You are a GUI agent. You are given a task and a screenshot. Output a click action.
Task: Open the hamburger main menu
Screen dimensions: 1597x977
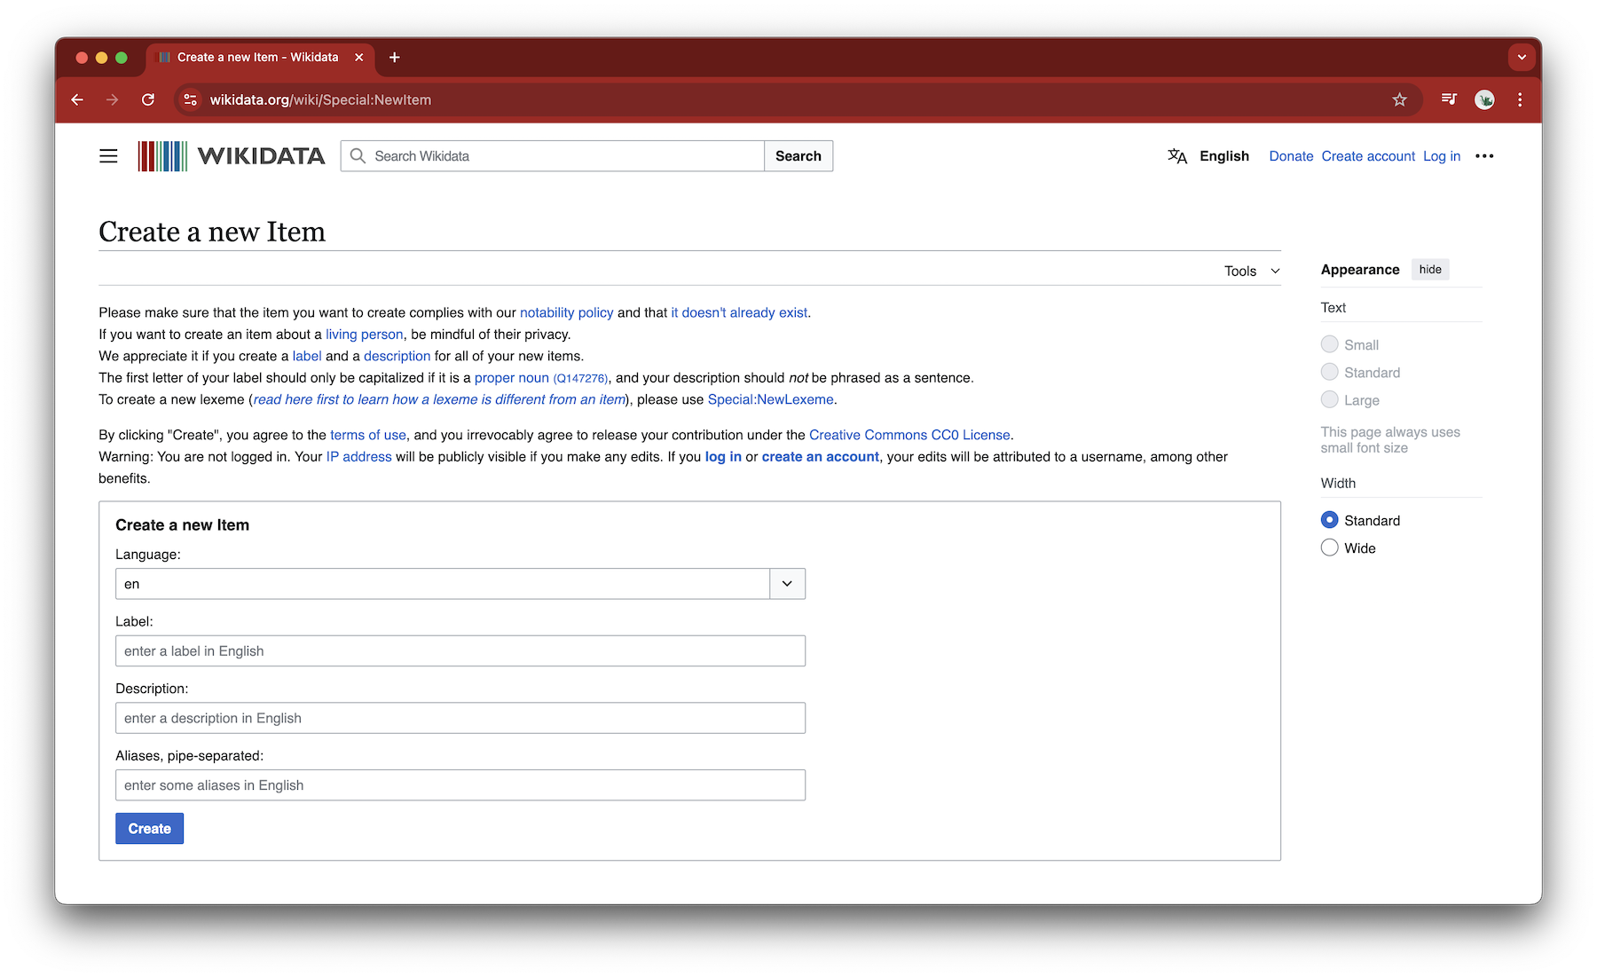(108, 156)
